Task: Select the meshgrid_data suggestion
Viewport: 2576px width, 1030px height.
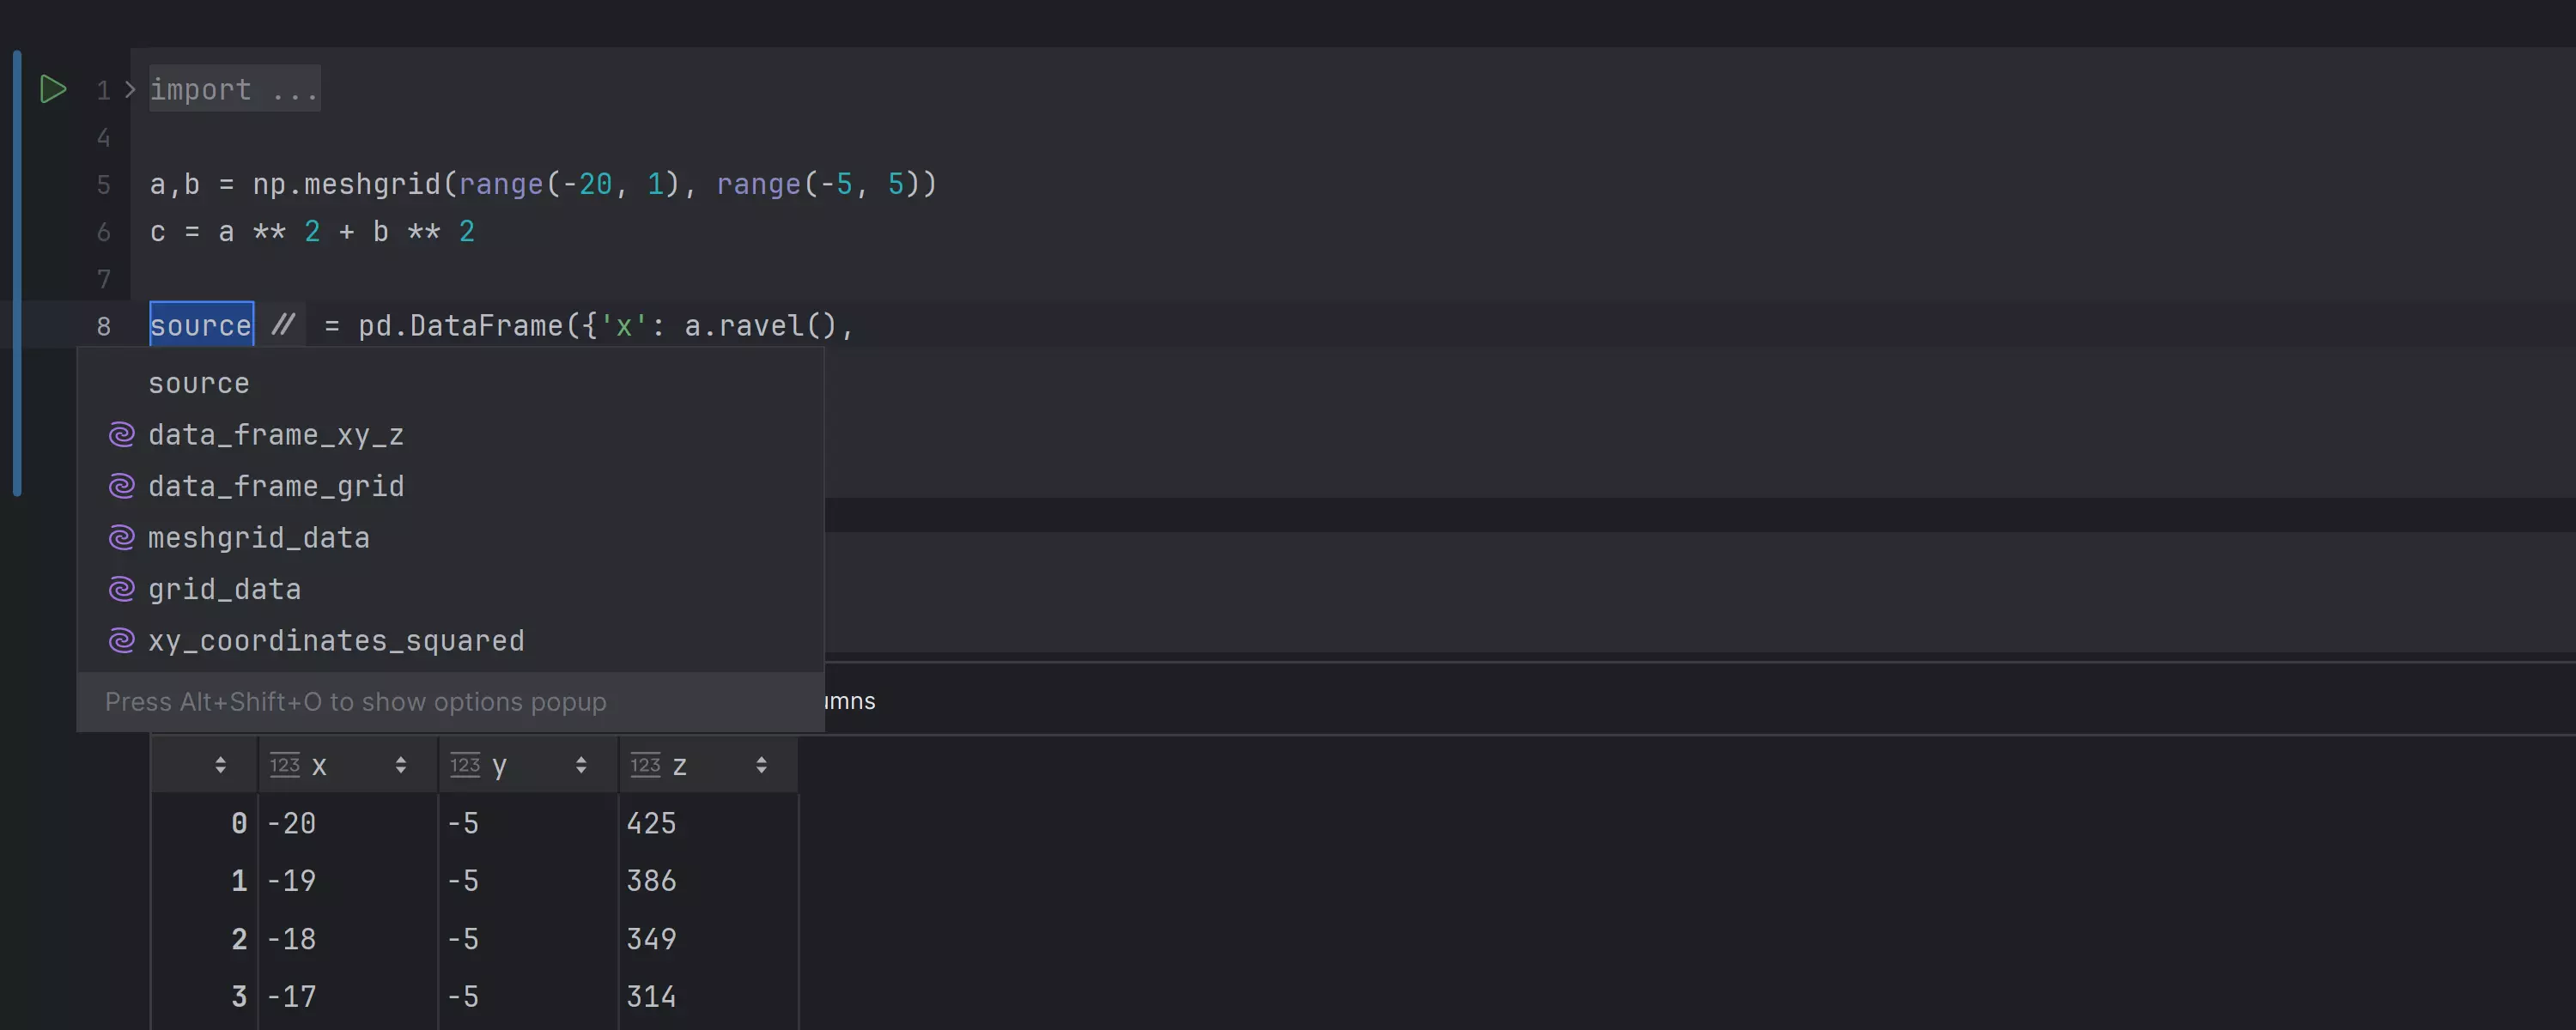Action: pos(259,538)
